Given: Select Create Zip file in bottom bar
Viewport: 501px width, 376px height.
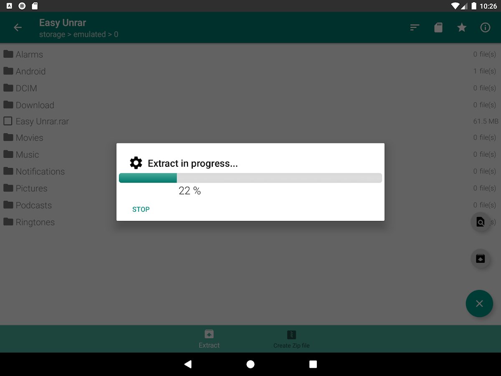Looking at the screenshot, I should click(x=291, y=339).
